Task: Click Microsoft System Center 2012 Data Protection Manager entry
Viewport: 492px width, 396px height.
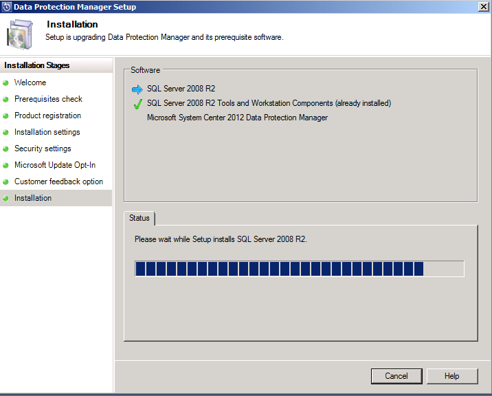Action: (x=237, y=118)
